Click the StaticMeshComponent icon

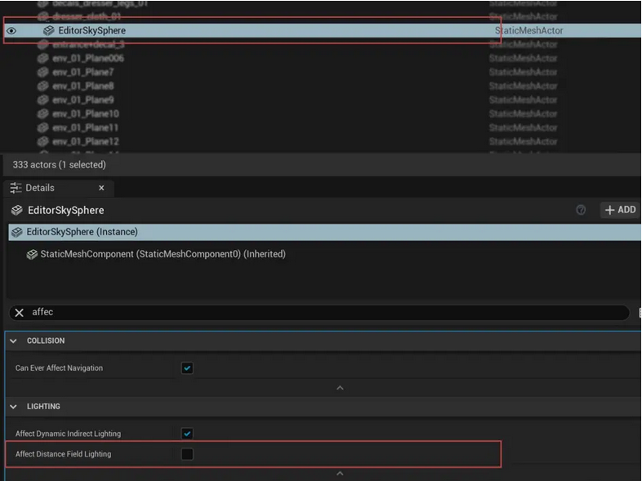coord(33,254)
